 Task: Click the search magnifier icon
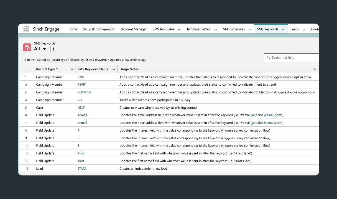[268, 57]
